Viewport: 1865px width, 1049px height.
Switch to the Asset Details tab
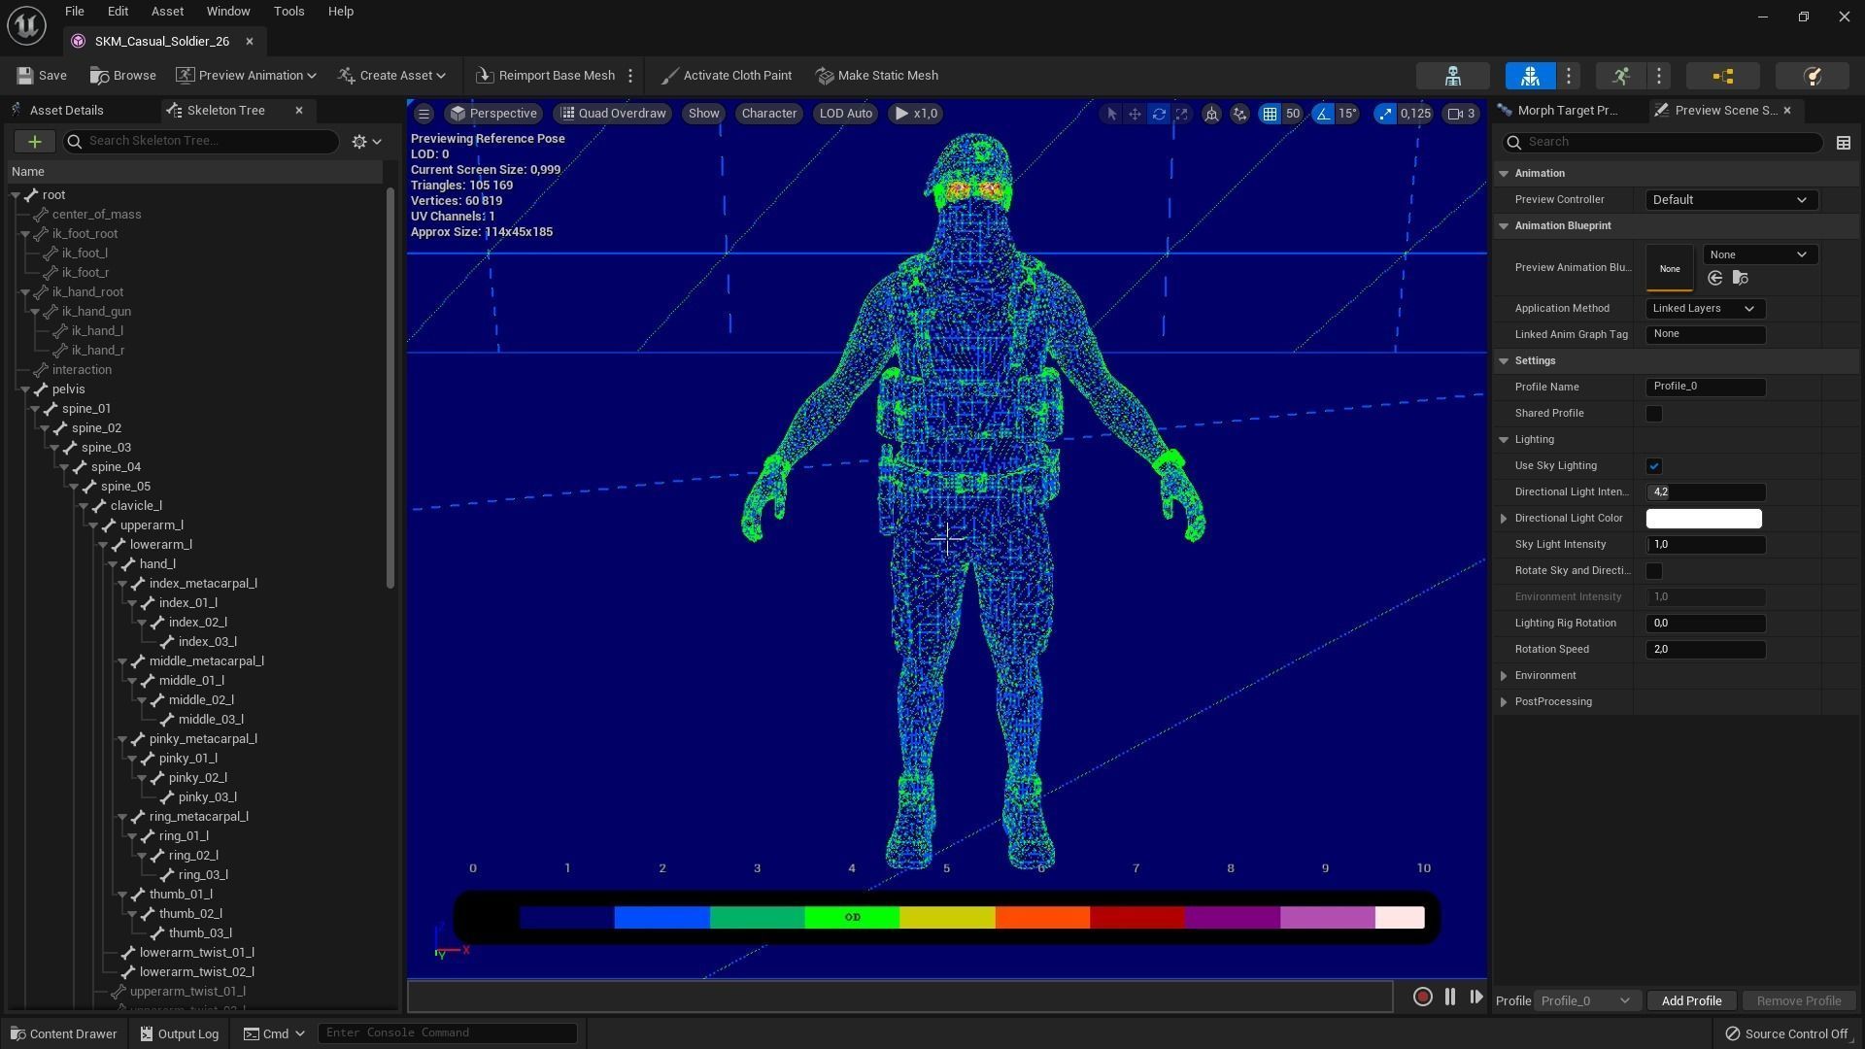pos(66,111)
